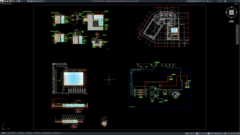Click the Save icon in Quick Access
This screenshot has height=135, width=240.
tap(10, 1)
